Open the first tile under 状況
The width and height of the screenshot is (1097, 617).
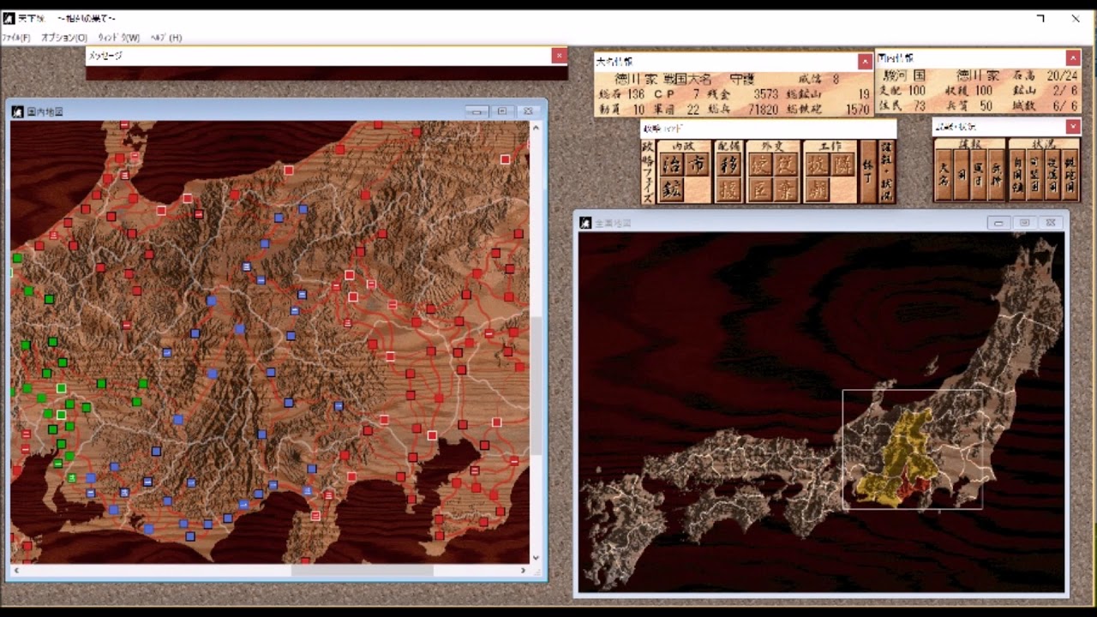(x=1017, y=176)
